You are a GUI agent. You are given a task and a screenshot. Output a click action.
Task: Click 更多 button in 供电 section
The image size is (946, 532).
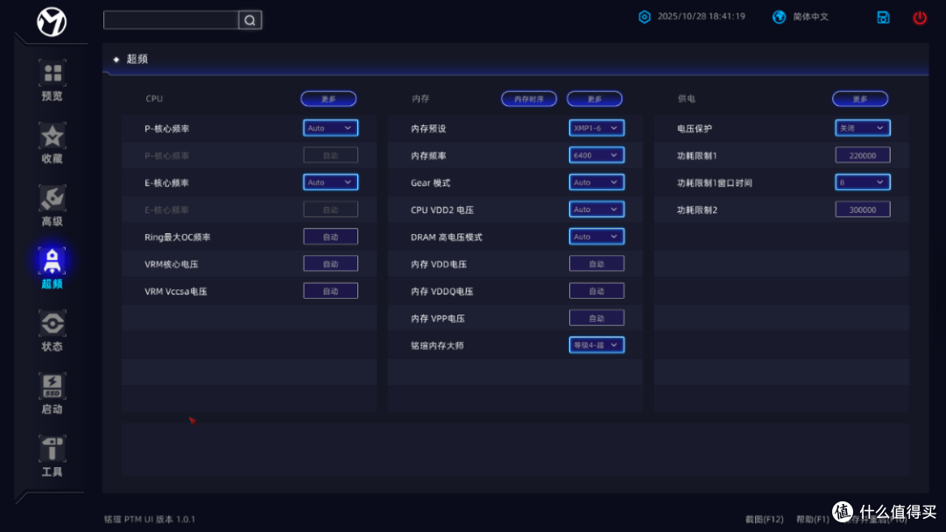pyautogui.click(x=860, y=99)
